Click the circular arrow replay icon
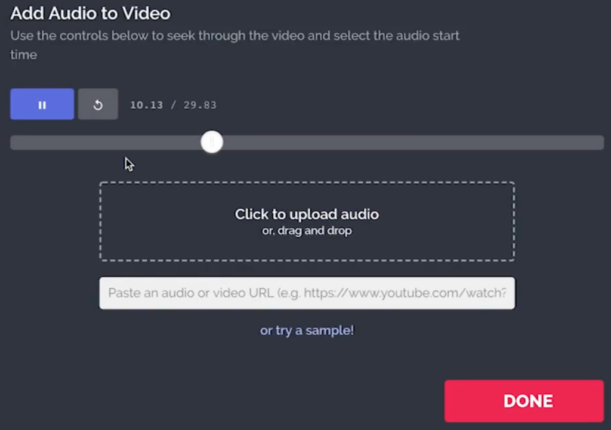Image resolution: width=611 pixels, height=430 pixels. pos(98,104)
